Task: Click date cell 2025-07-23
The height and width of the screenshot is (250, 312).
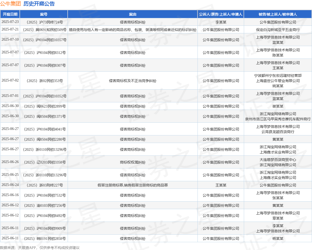Action: 10,22
